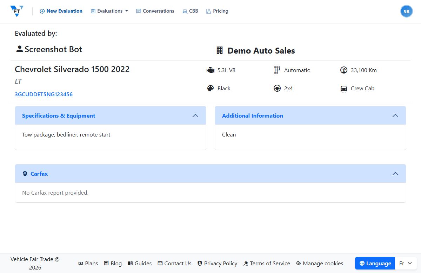421x273 pixels.
Task: Click the palette icon next to Black
Action: [x=210, y=88]
